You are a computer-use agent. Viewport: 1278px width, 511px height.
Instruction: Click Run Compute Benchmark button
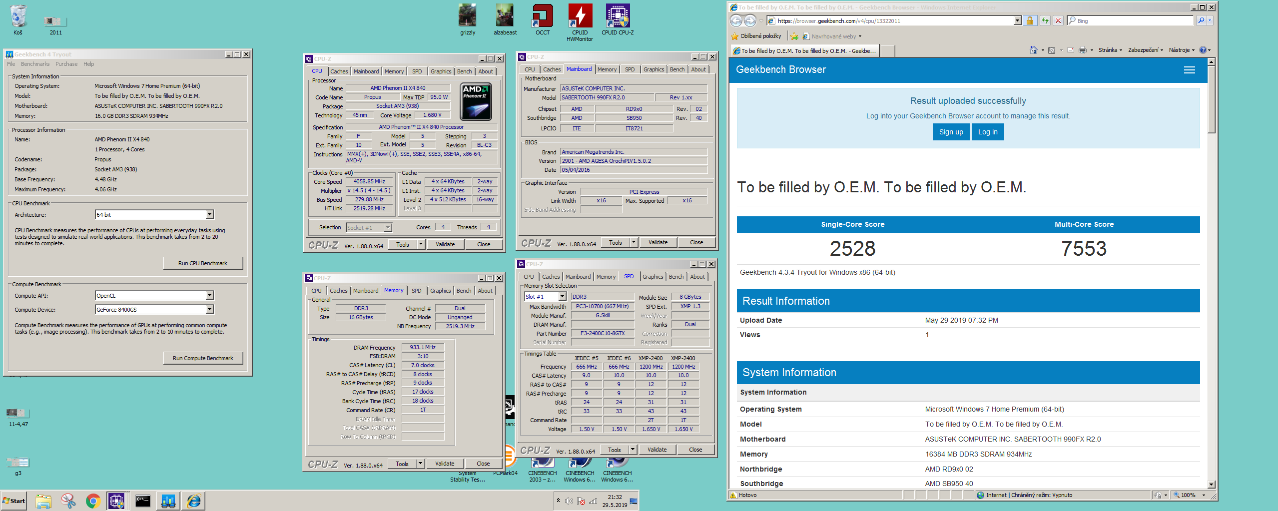[x=202, y=358]
